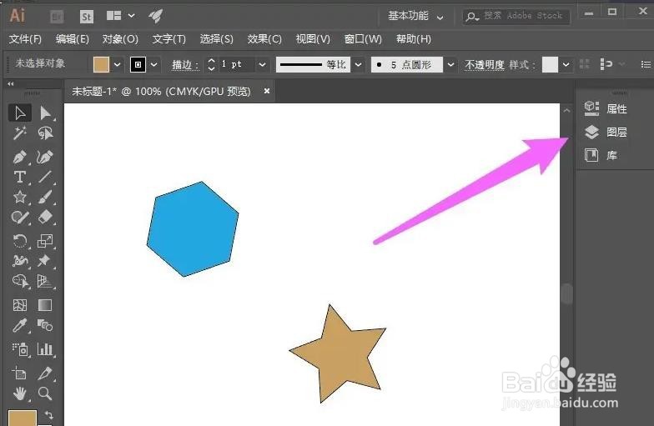Image resolution: width=654 pixels, height=426 pixels.
Task: Click the 描边 stroke panel link
Action: pos(185,65)
